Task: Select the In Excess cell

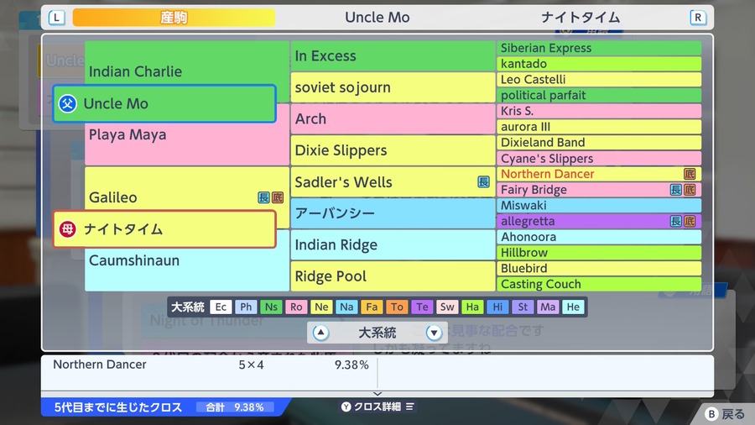Action: coord(393,56)
